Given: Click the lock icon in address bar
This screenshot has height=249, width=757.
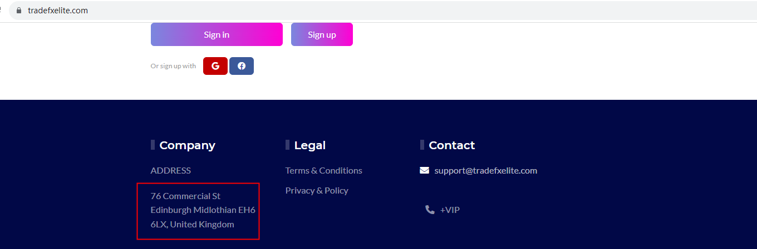Looking at the screenshot, I should coord(19,11).
